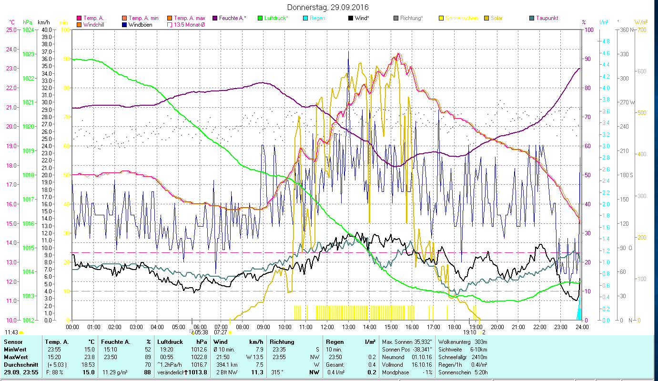Click the Luftdruck green legend square
Screen dimensions: 658x381
pos(260,18)
